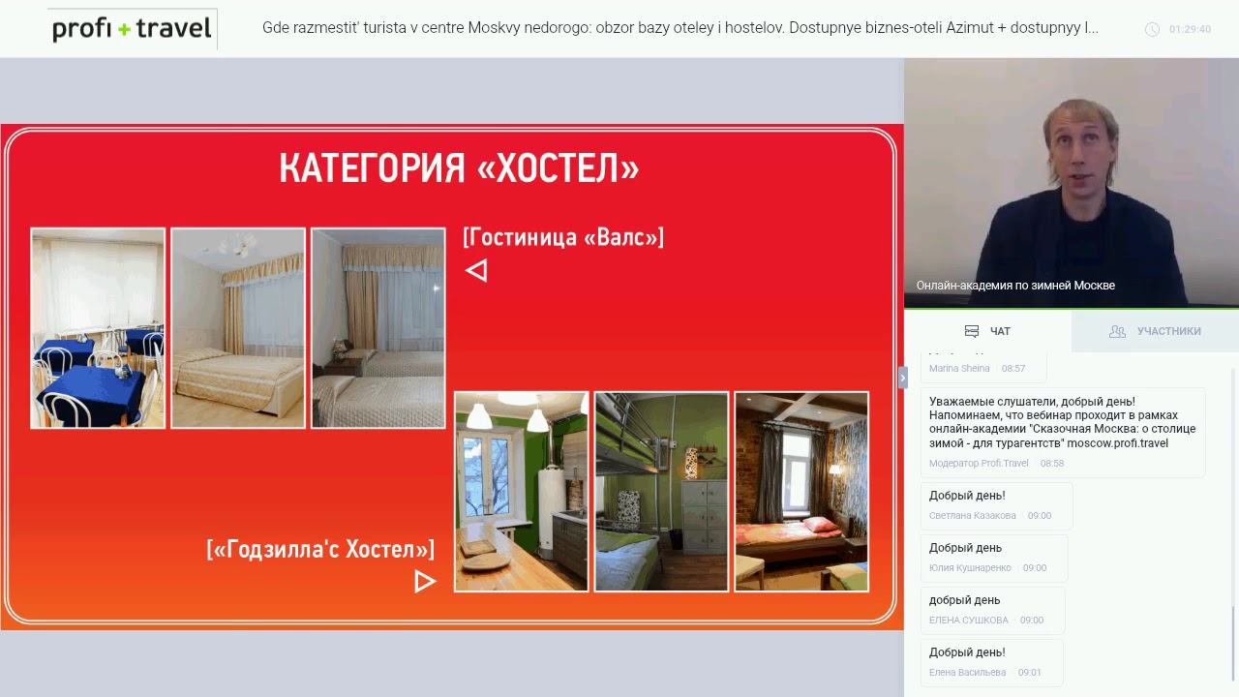
Task: Click the clock icon beside the timer
Action: (1152, 29)
